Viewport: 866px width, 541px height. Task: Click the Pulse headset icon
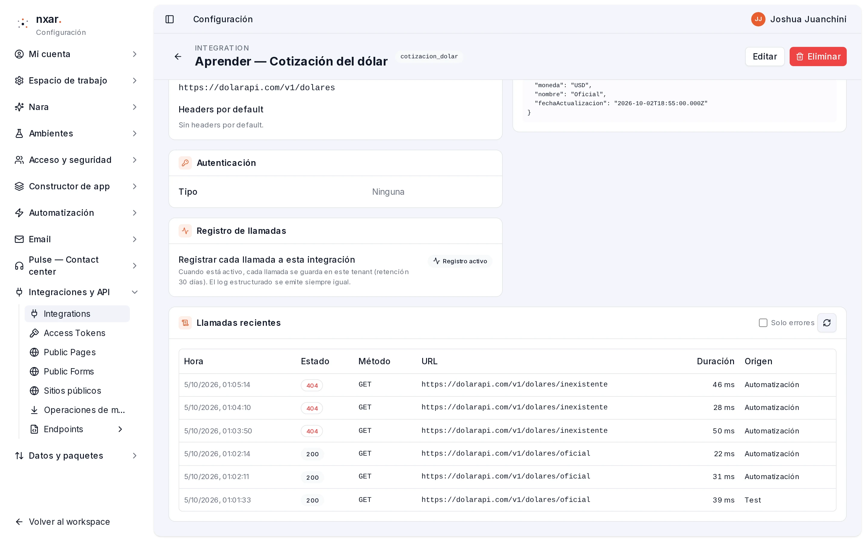pyautogui.click(x=19, y=266)
